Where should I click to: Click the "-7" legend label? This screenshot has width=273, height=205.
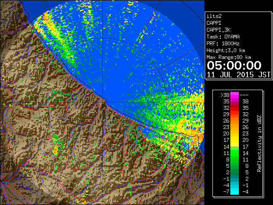[x=226, y=192]
